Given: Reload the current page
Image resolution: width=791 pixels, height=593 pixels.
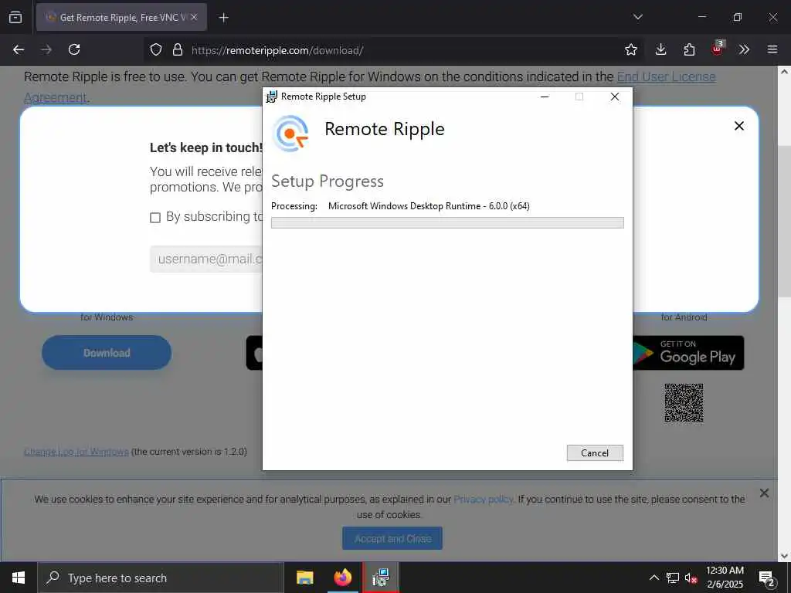Looking at the screenshot, I should tap(74, 49).
